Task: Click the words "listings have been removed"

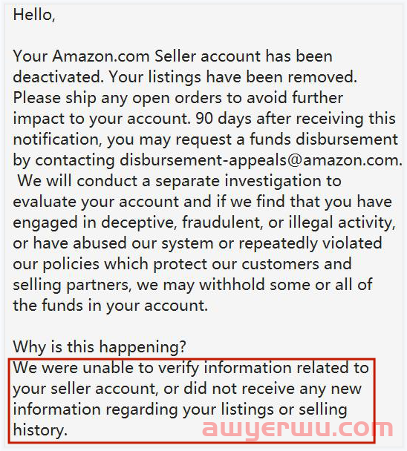Action: click(x=253, y=77)
